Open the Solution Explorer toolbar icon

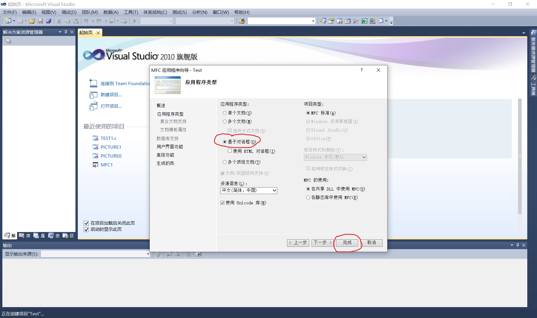coord(323,21)
